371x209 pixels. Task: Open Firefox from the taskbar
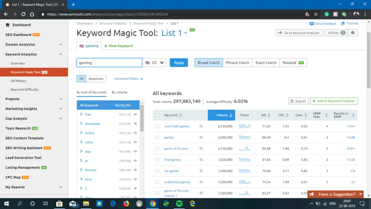[126, 204]
